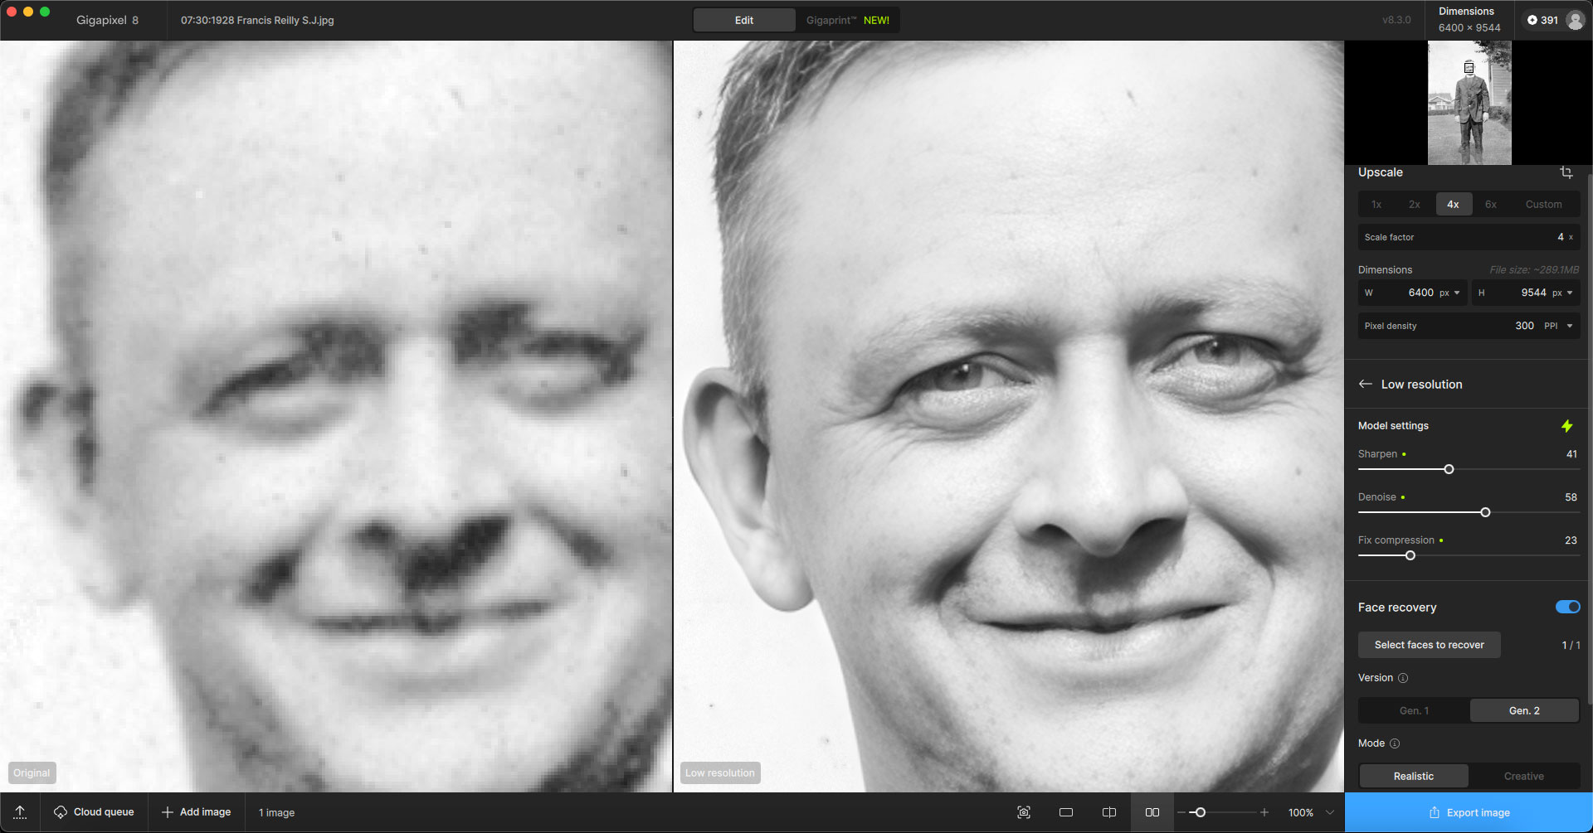The height and width of the screenshot is (833, 1593).
Task: Select the 2x upscale option
Action: 1415,204
